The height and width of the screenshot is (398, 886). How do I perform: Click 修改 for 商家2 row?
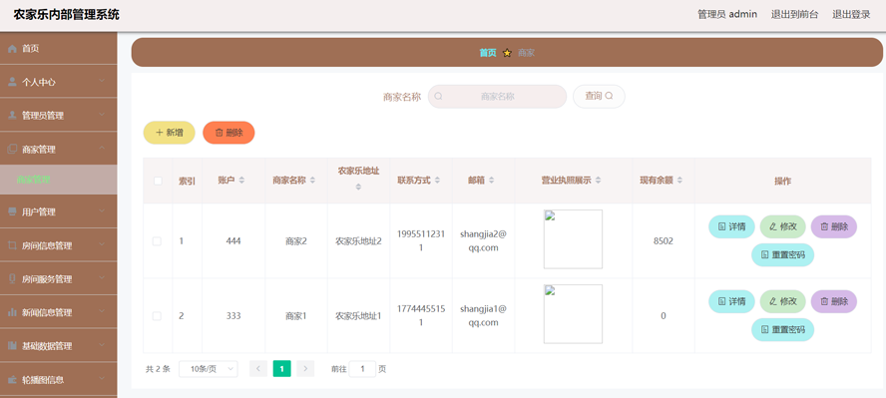782,226
